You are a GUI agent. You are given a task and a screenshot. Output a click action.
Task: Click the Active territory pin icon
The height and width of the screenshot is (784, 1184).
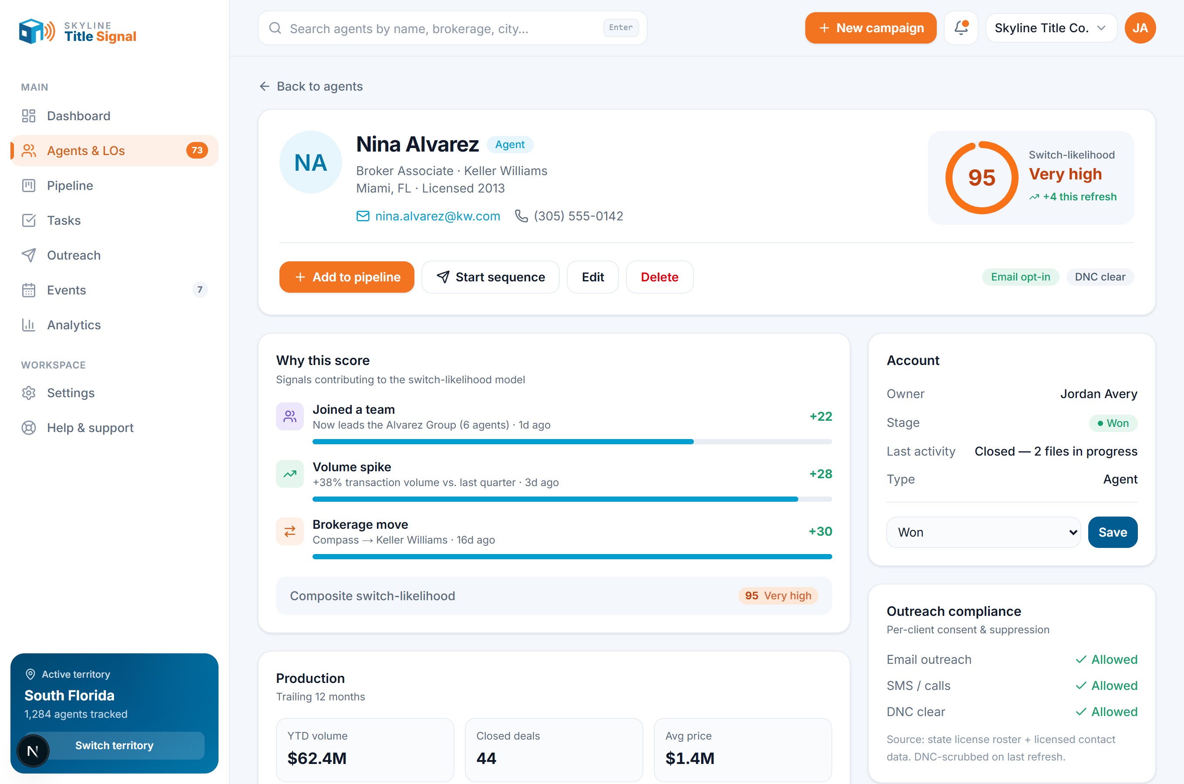[x=30, y=675]
